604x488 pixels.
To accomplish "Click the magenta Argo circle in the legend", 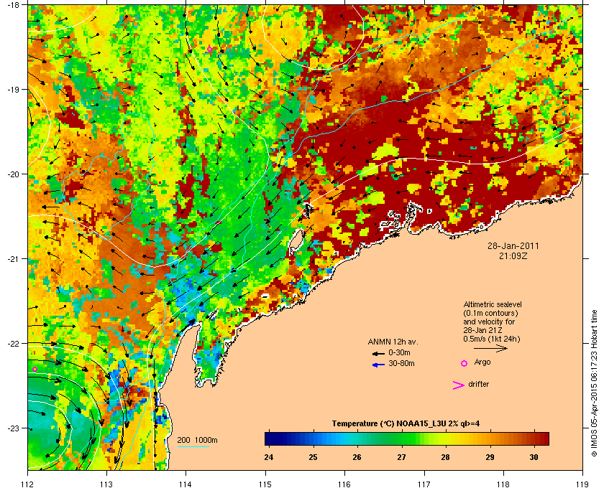I will click(x=465, y=363).
